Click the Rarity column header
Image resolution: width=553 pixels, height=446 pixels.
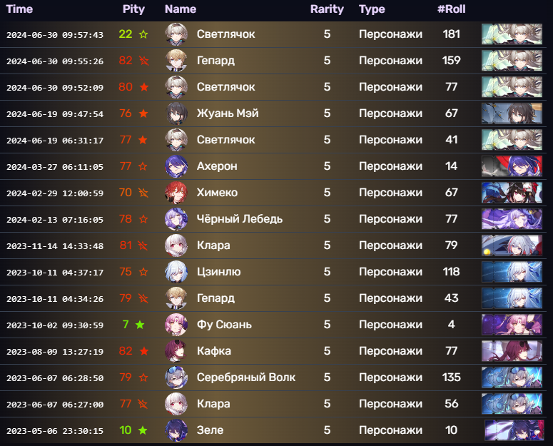click(x=327, y=9)
